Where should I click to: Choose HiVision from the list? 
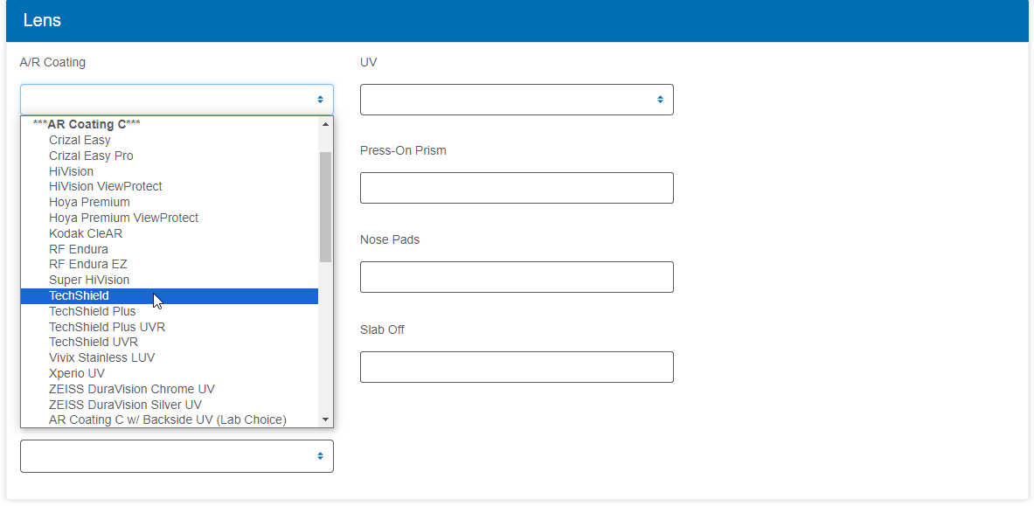(x=170, y=171)
